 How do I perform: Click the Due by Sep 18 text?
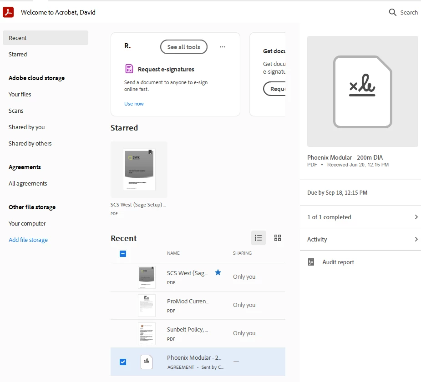pyautogui.click(x=337, y=193)
